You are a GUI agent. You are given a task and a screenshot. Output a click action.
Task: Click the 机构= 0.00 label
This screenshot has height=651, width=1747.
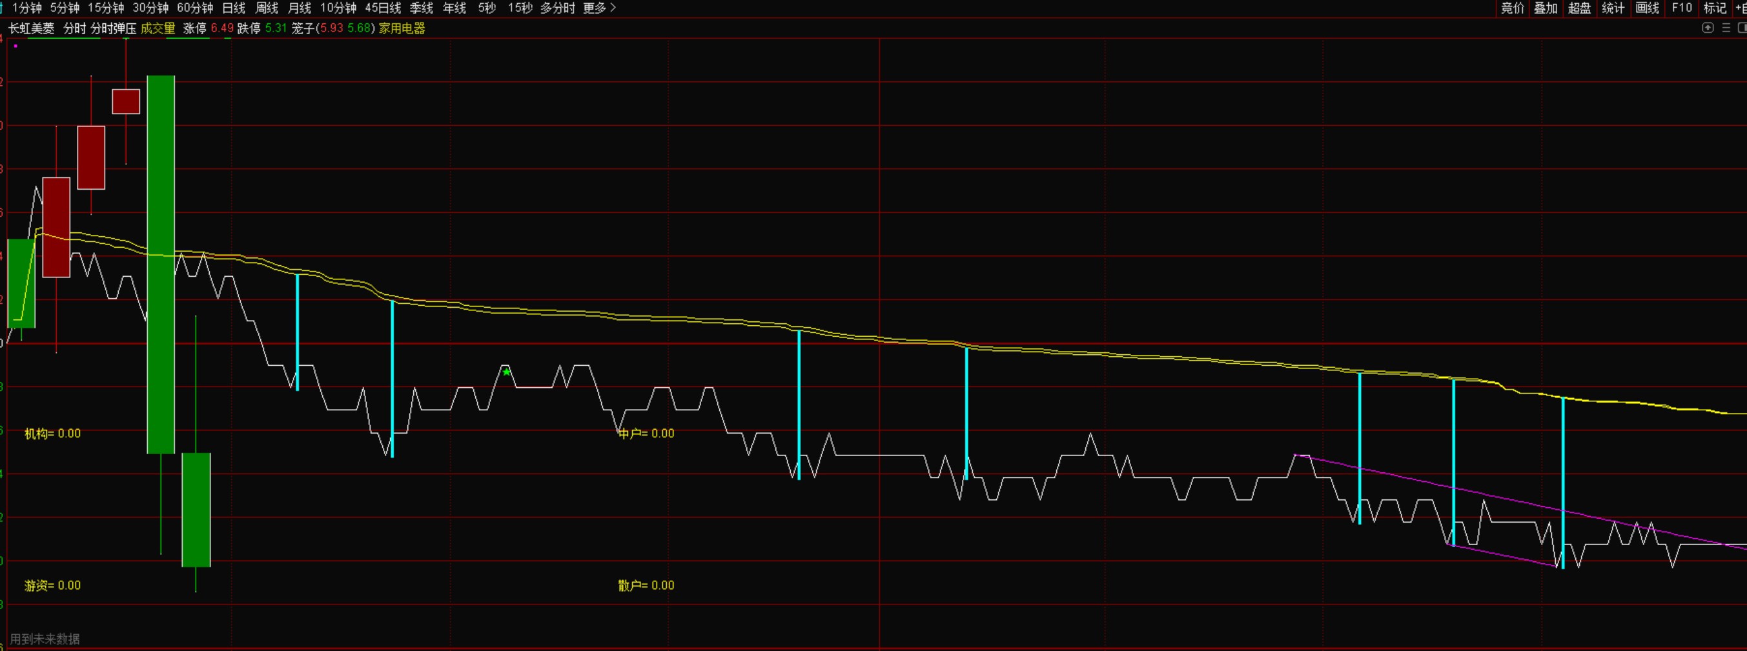tap(52, 434)
